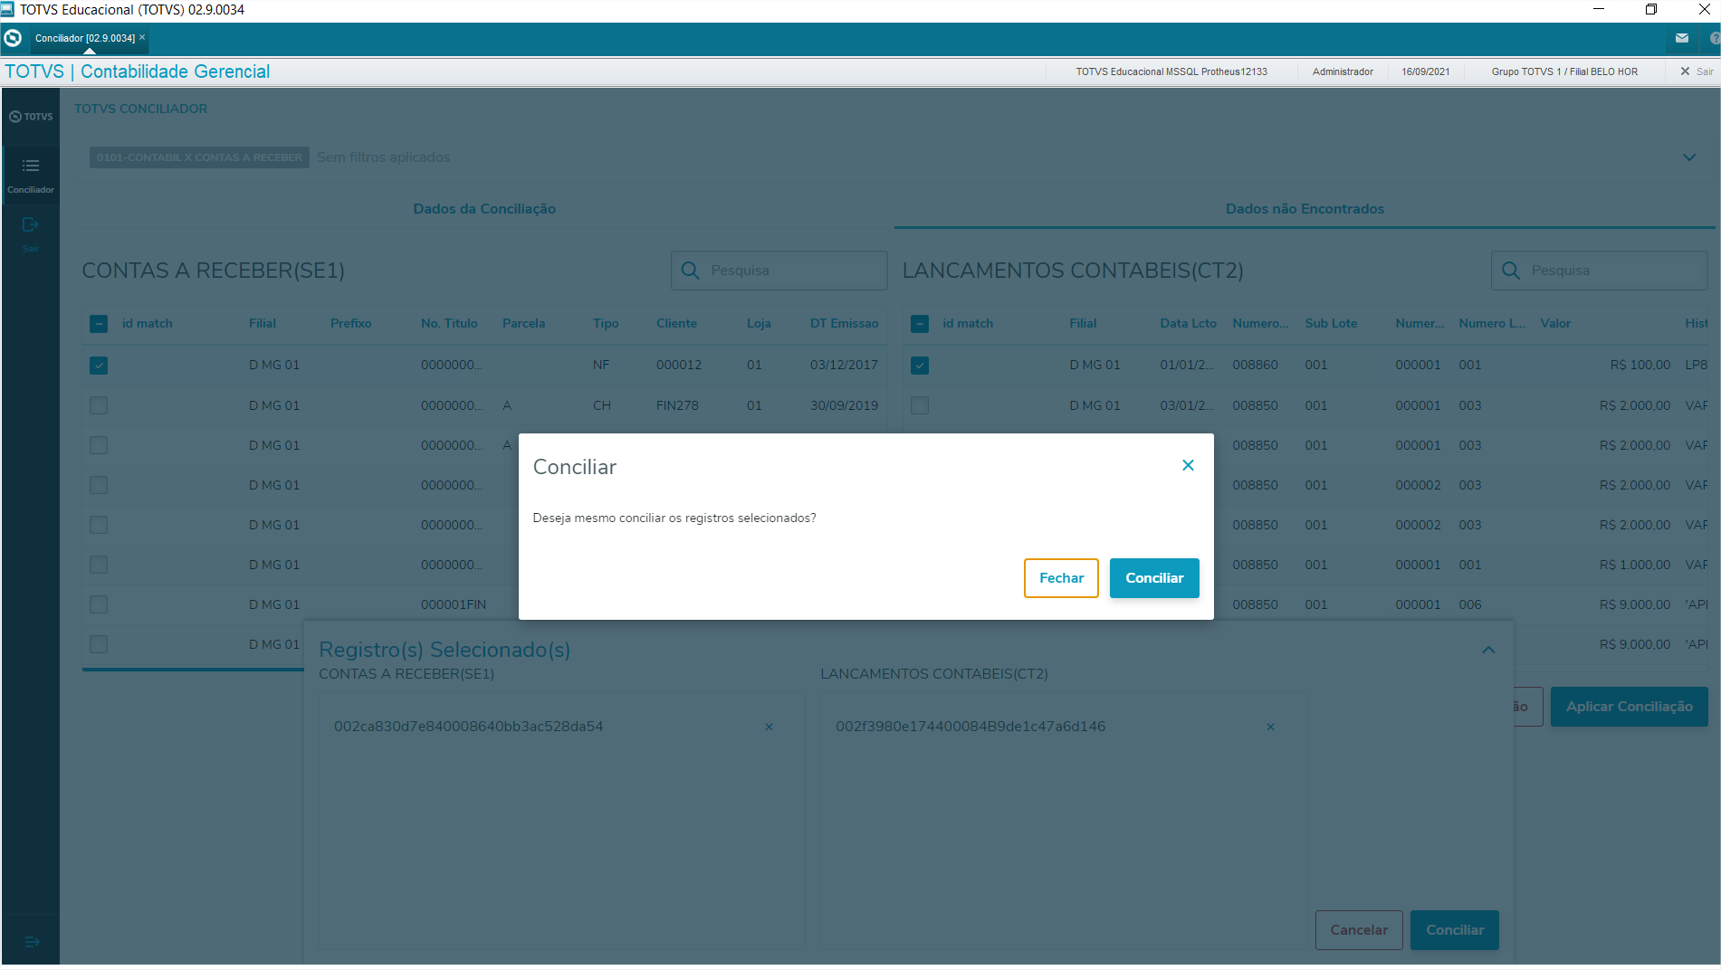Click the Sub Lote column header

pyautogui.click(x=1331, y=323)
